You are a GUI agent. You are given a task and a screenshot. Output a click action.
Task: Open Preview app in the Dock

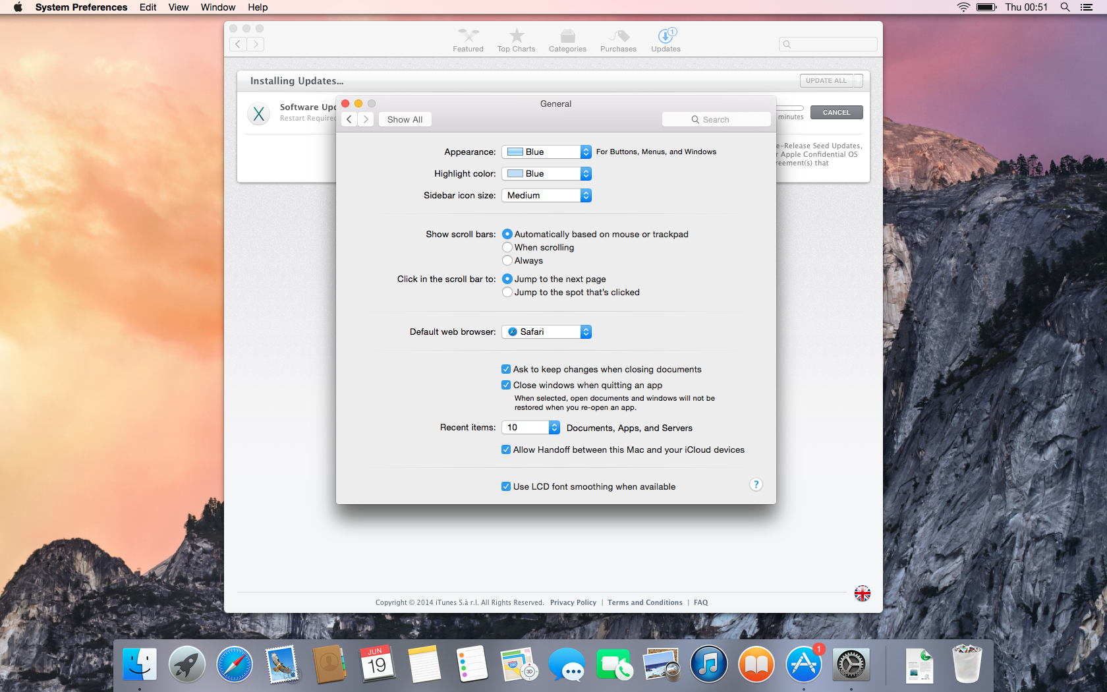(662, 664)
